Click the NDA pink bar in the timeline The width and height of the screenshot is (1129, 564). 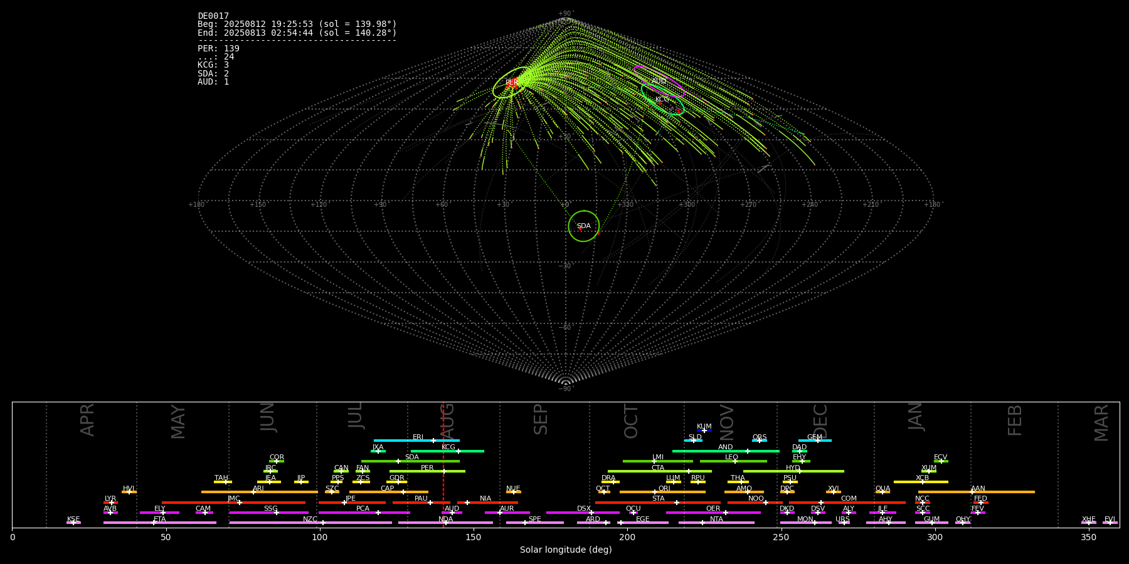(445, 523)
